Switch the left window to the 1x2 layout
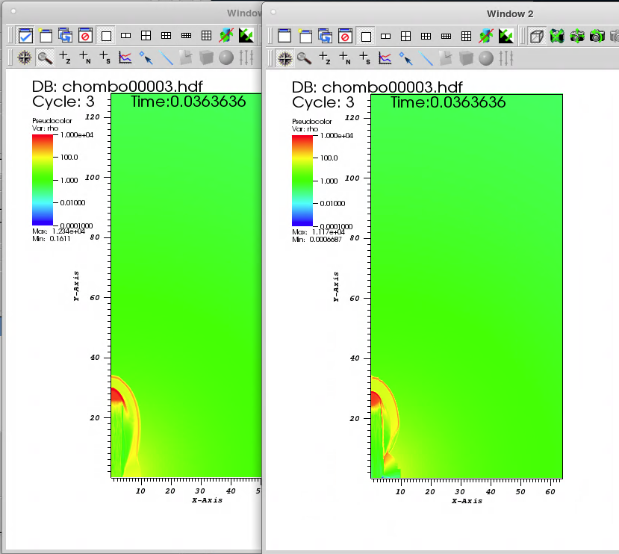The width and height of the screenshot is (619, 554). click(x=126, y=36)
